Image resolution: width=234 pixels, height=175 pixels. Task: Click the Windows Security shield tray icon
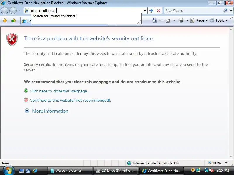193,170
